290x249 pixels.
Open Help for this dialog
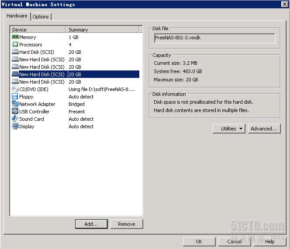(x=270, y=242)
